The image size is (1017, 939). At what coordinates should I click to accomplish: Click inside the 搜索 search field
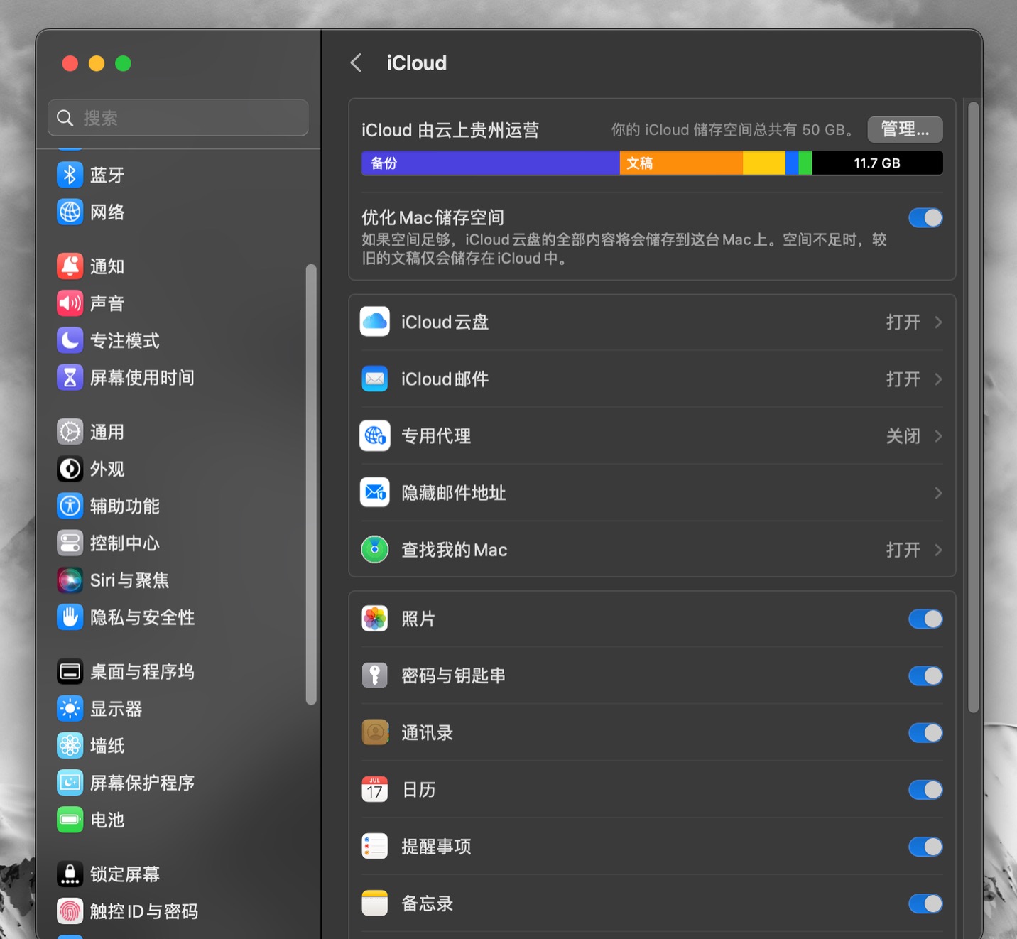(178, 117)
